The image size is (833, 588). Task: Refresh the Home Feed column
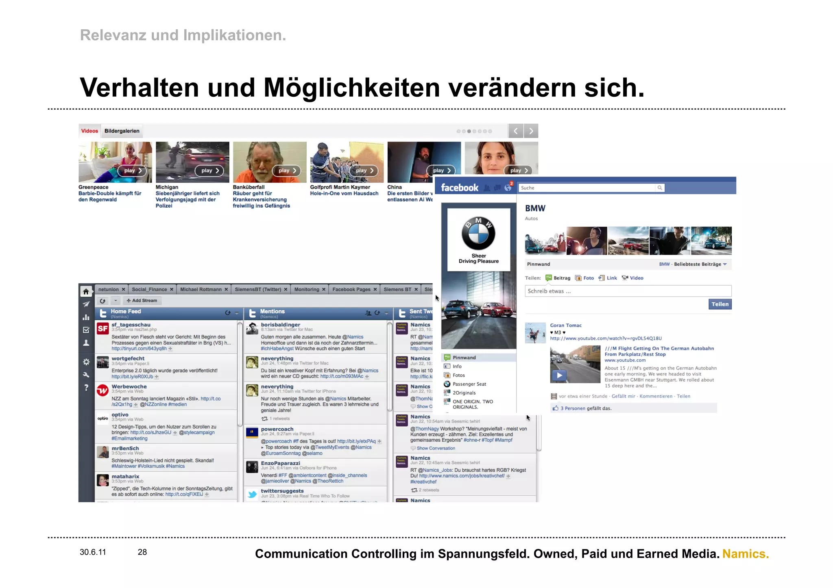227,313
